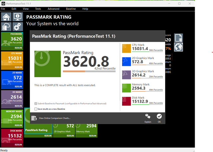Viewport: 213px width, 152px height.
Task: Click the Home icon in the sidebar
Action: point(6,17)
